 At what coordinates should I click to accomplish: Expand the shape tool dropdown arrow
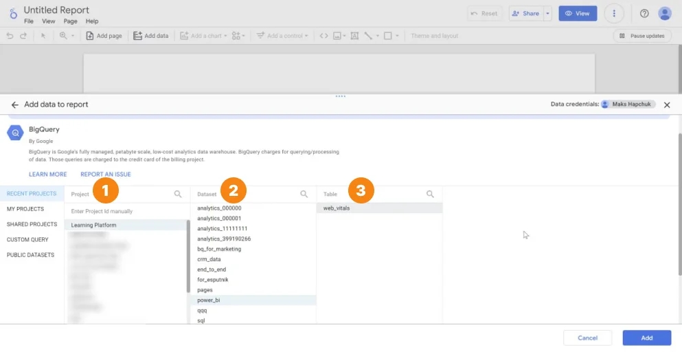tap(397, 36)
